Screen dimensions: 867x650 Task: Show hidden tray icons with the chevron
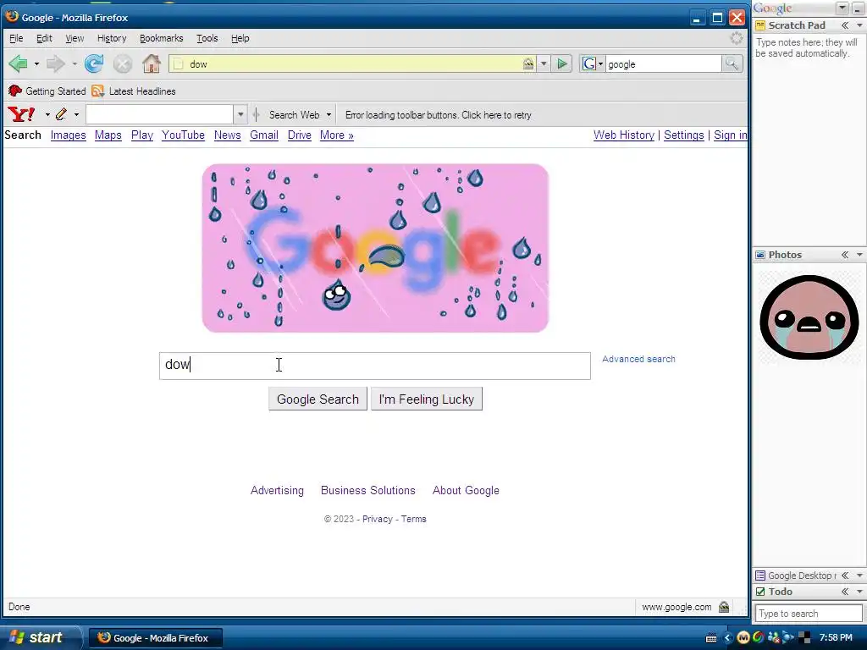tap(727, 638)
